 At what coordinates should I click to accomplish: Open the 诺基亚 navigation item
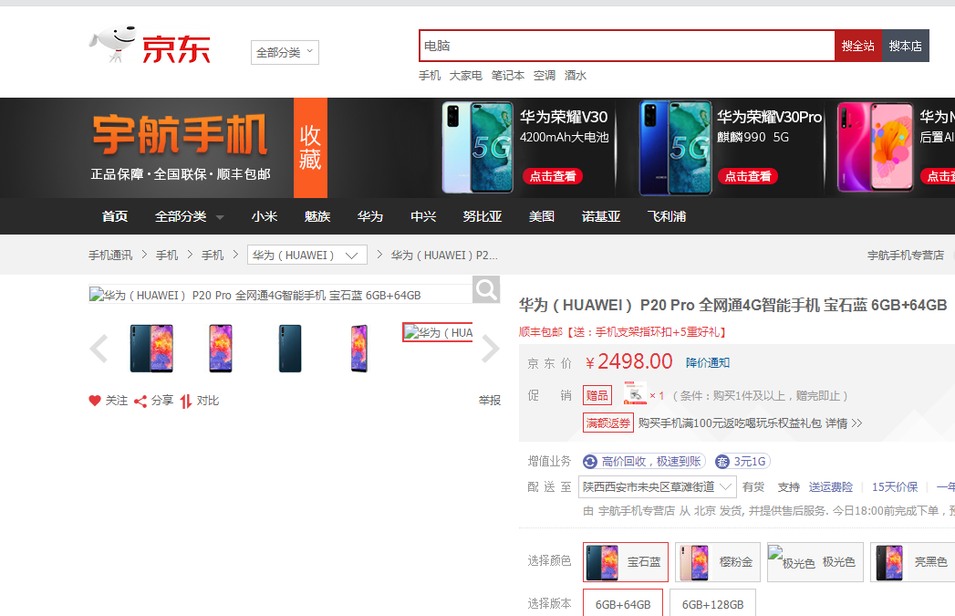[x=600, y=216]
